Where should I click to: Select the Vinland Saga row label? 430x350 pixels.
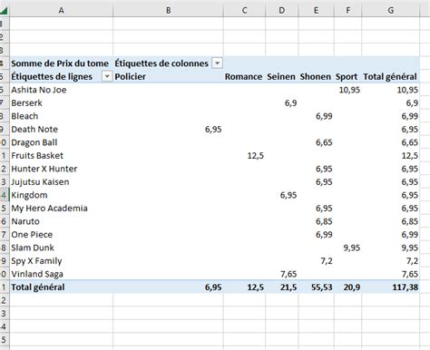pos(37,274)
